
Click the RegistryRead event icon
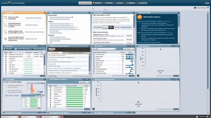point(94,57)
